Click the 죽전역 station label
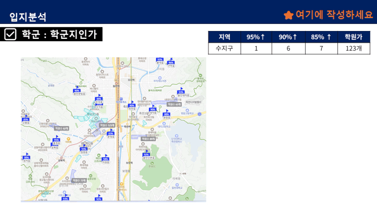This screenshot has width=377, height=212. pyautogui.click(x=127, y=126)
